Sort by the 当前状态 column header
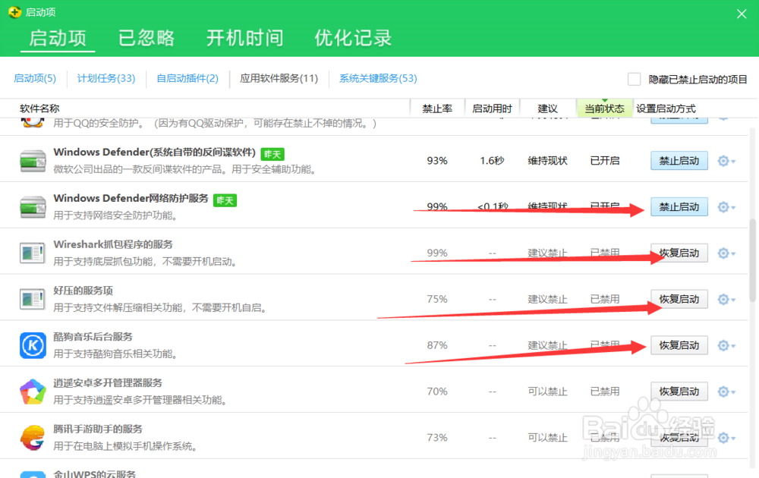The height and width of the screenshot is (478, 759). 605,108
